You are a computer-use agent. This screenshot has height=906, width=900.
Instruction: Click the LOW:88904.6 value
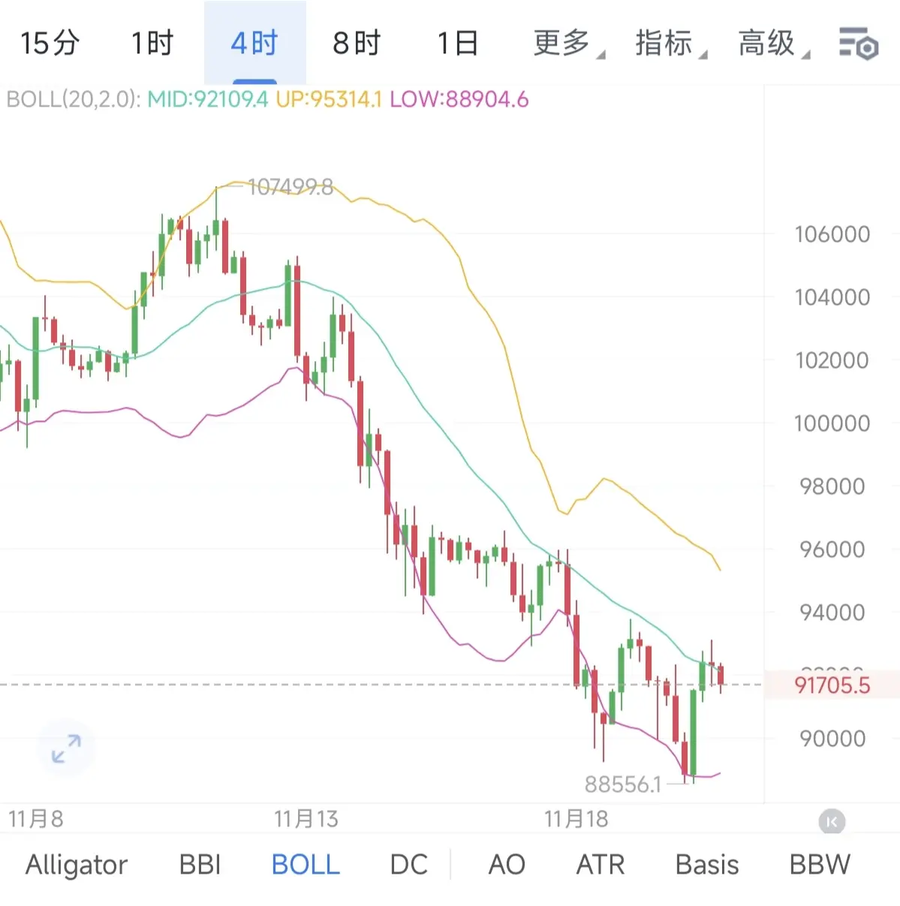459,99
